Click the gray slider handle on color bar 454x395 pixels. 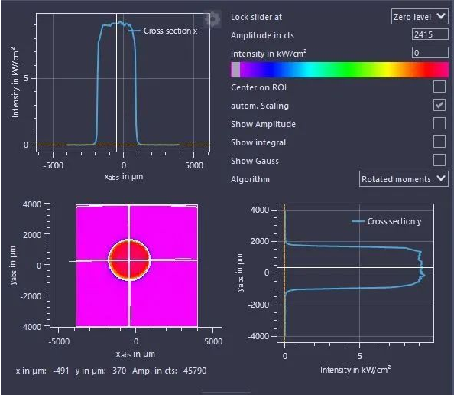236,70
